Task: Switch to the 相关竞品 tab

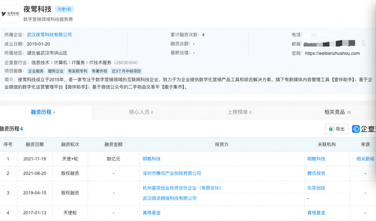Action: (x=337, y=112)
